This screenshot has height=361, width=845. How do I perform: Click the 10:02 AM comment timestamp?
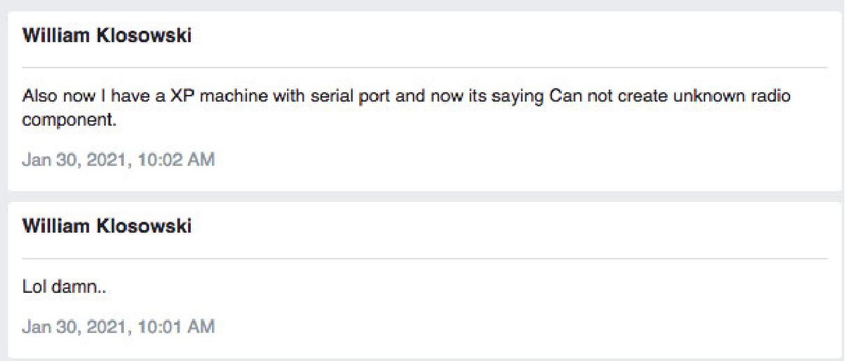[x=118, y=160]
